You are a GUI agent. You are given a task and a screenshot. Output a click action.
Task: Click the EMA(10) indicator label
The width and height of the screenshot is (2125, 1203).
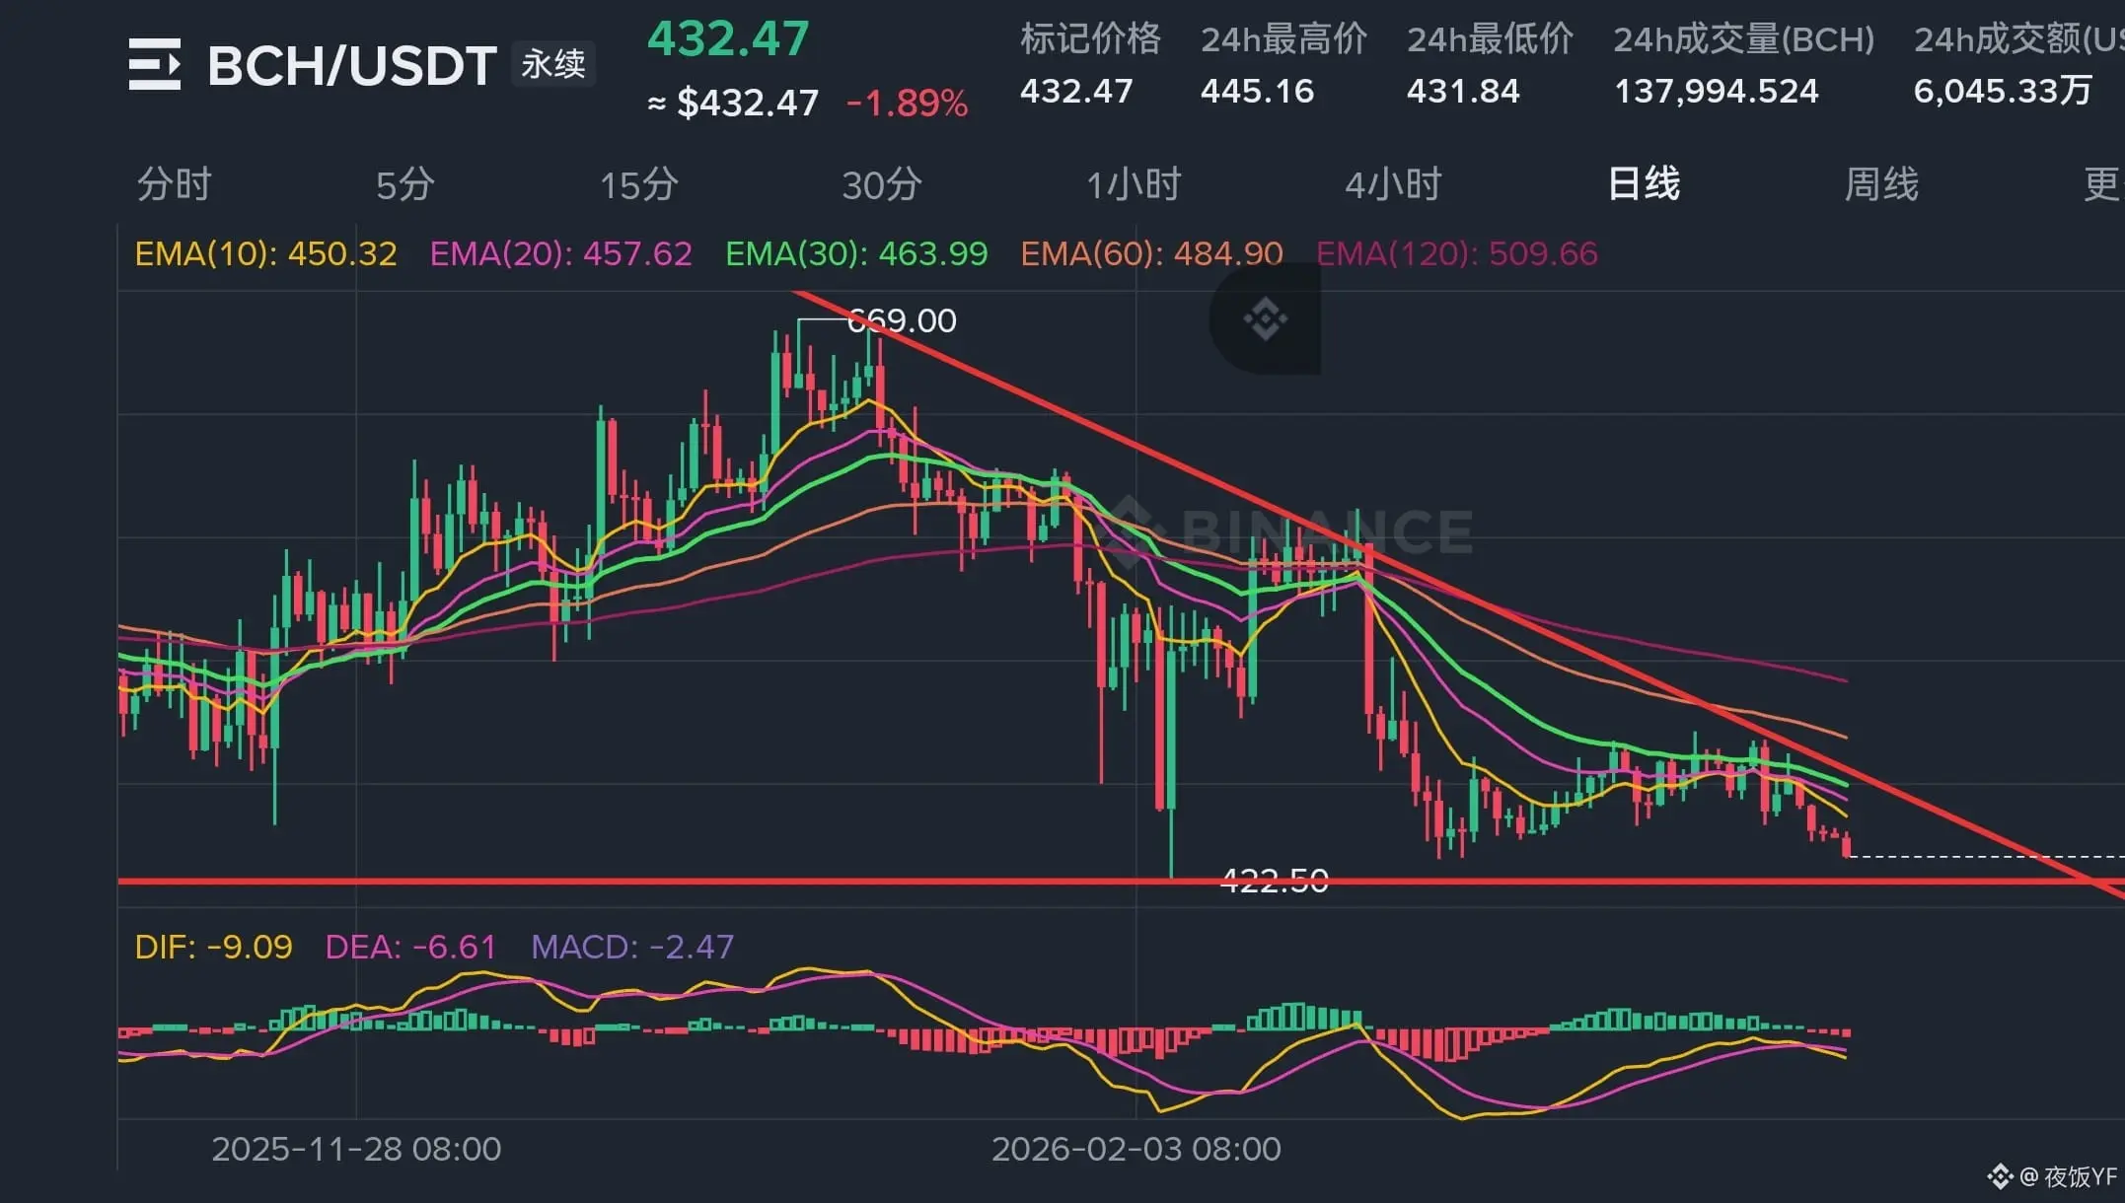[x=265, y=254]
